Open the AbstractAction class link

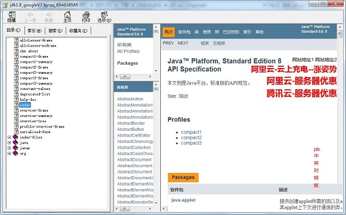pos(130,99)
